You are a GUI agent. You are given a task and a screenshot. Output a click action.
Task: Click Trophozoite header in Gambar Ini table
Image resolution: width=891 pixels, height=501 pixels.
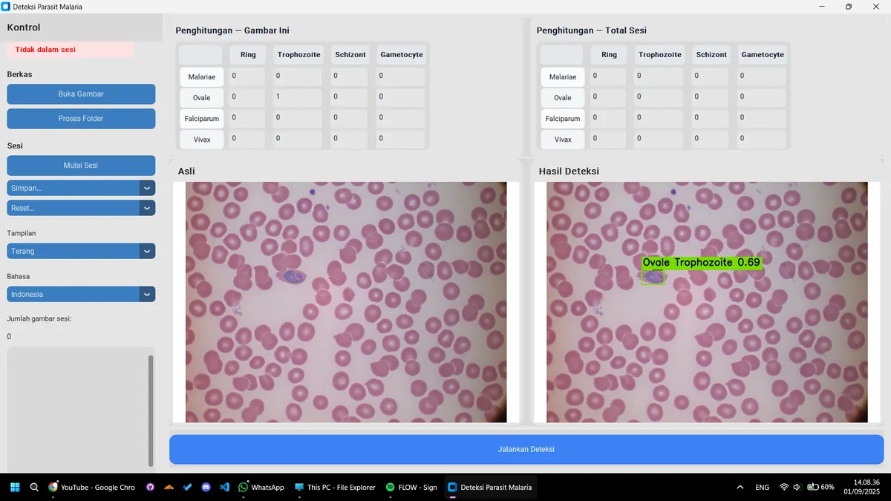tap(299, 55)
